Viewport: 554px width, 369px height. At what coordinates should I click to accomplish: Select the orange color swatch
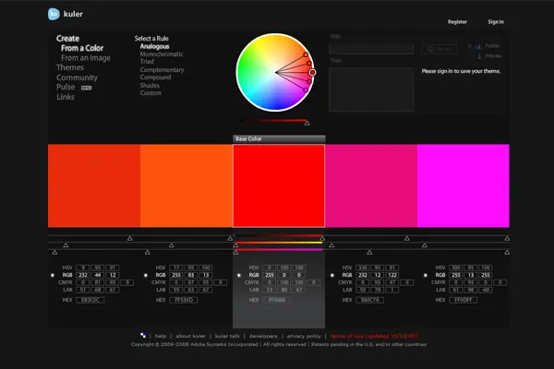(186, 185)
